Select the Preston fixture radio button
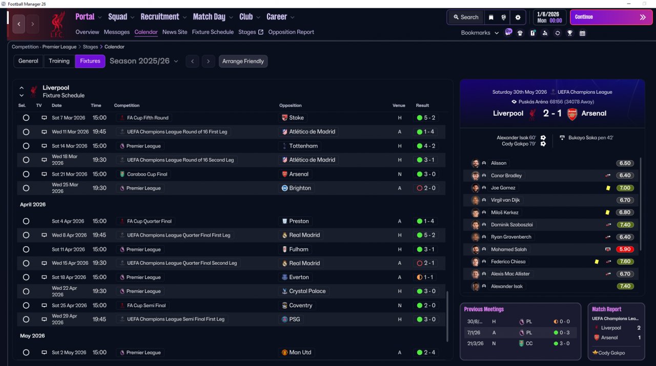Screen dimensions: 656x366 26,221
